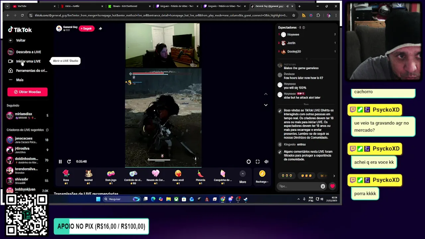This screenshot has width=425, height=239.
Task: Share the General Guy live stream
Action: pyautogui.click(x=100, y=29)
